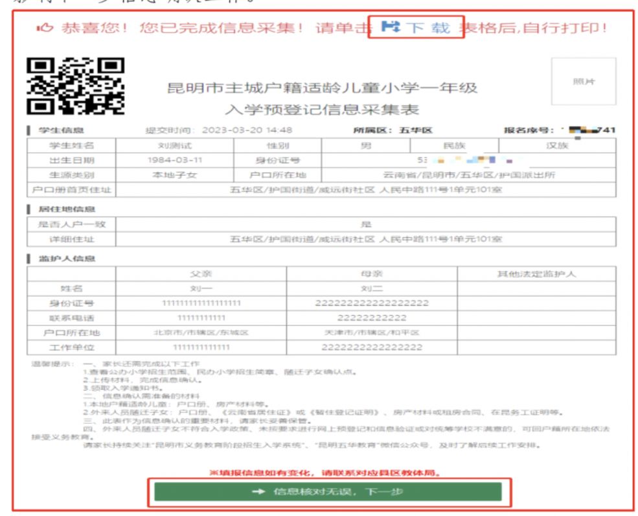Click the 下载 download link
638x516 pixels.
pos(416,27)
